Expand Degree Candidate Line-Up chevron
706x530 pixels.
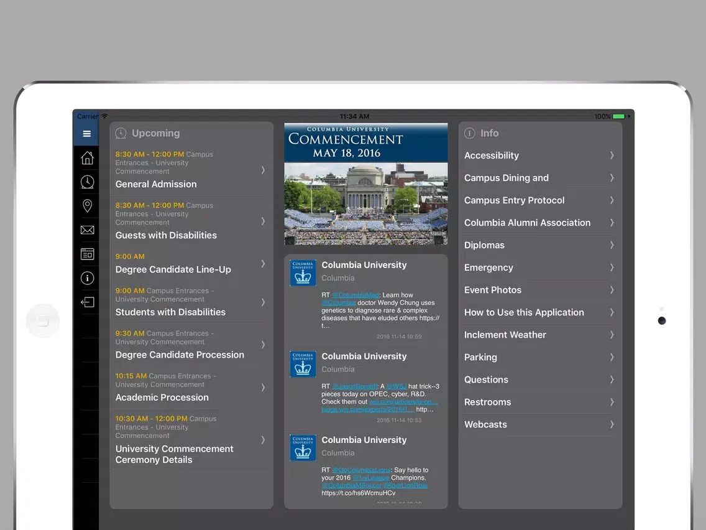click(x=263, y=264)
